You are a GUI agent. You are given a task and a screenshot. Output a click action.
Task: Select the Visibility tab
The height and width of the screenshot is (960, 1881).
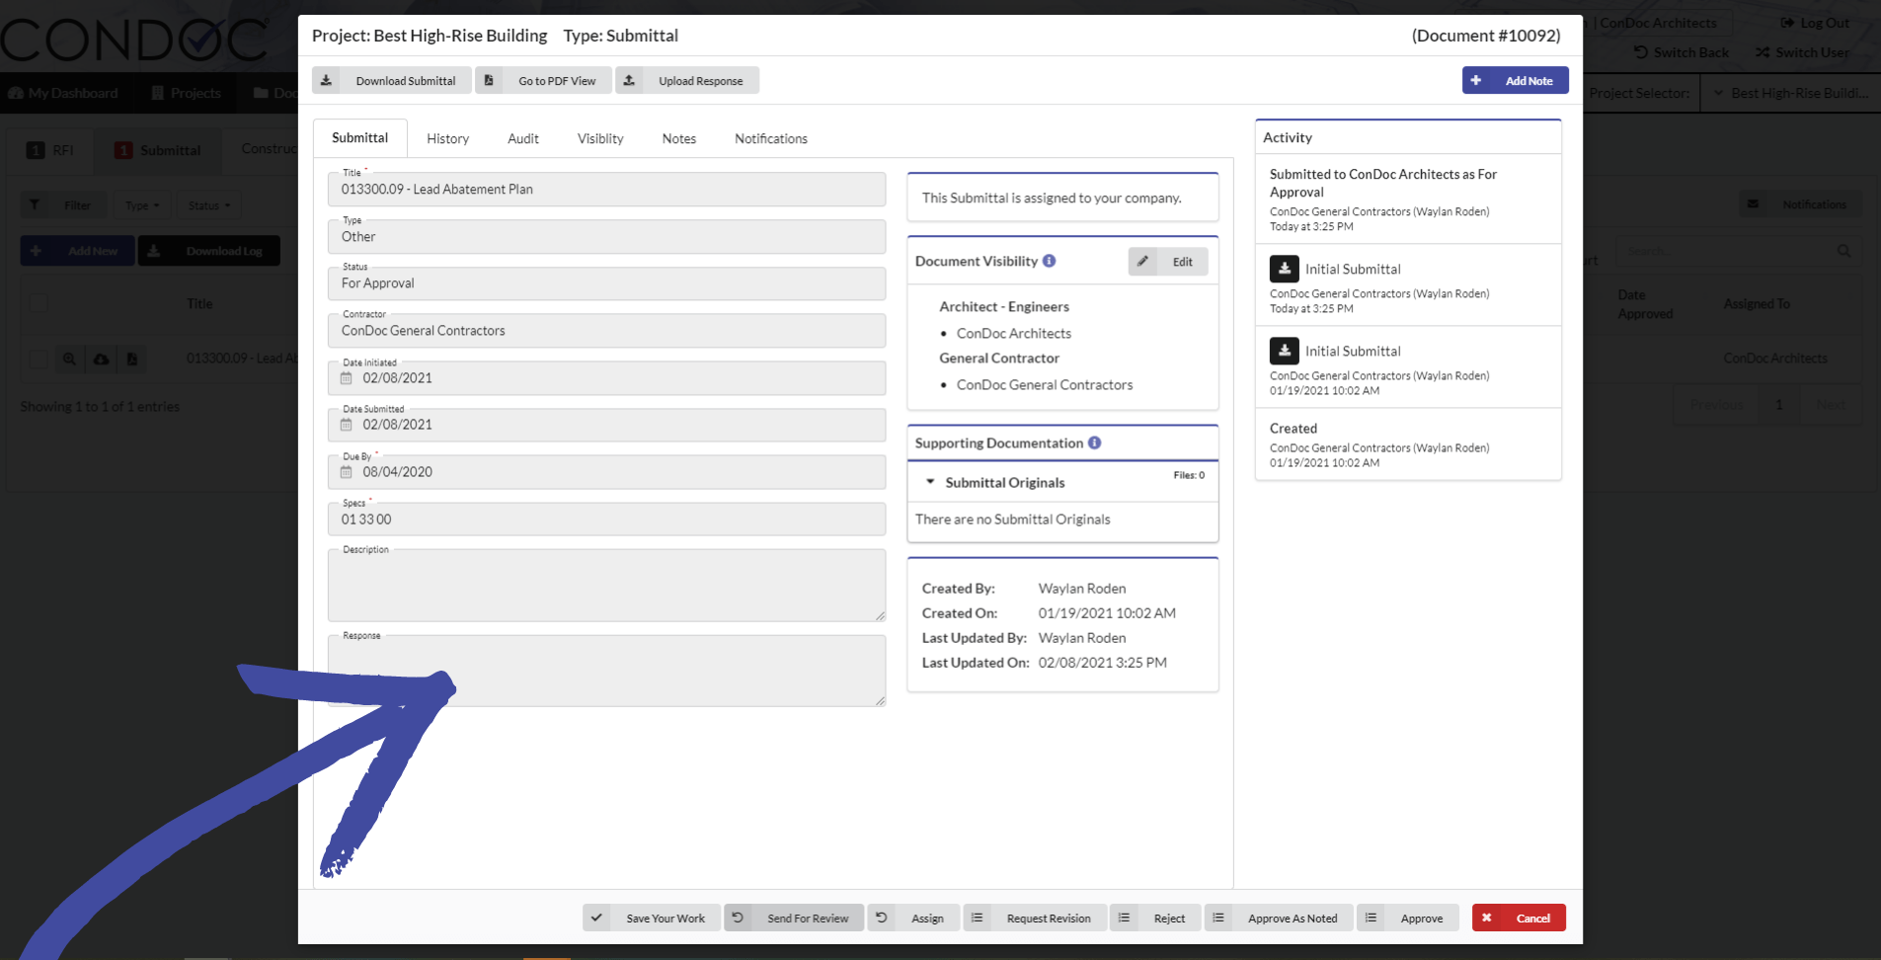[x=600, y=139]
